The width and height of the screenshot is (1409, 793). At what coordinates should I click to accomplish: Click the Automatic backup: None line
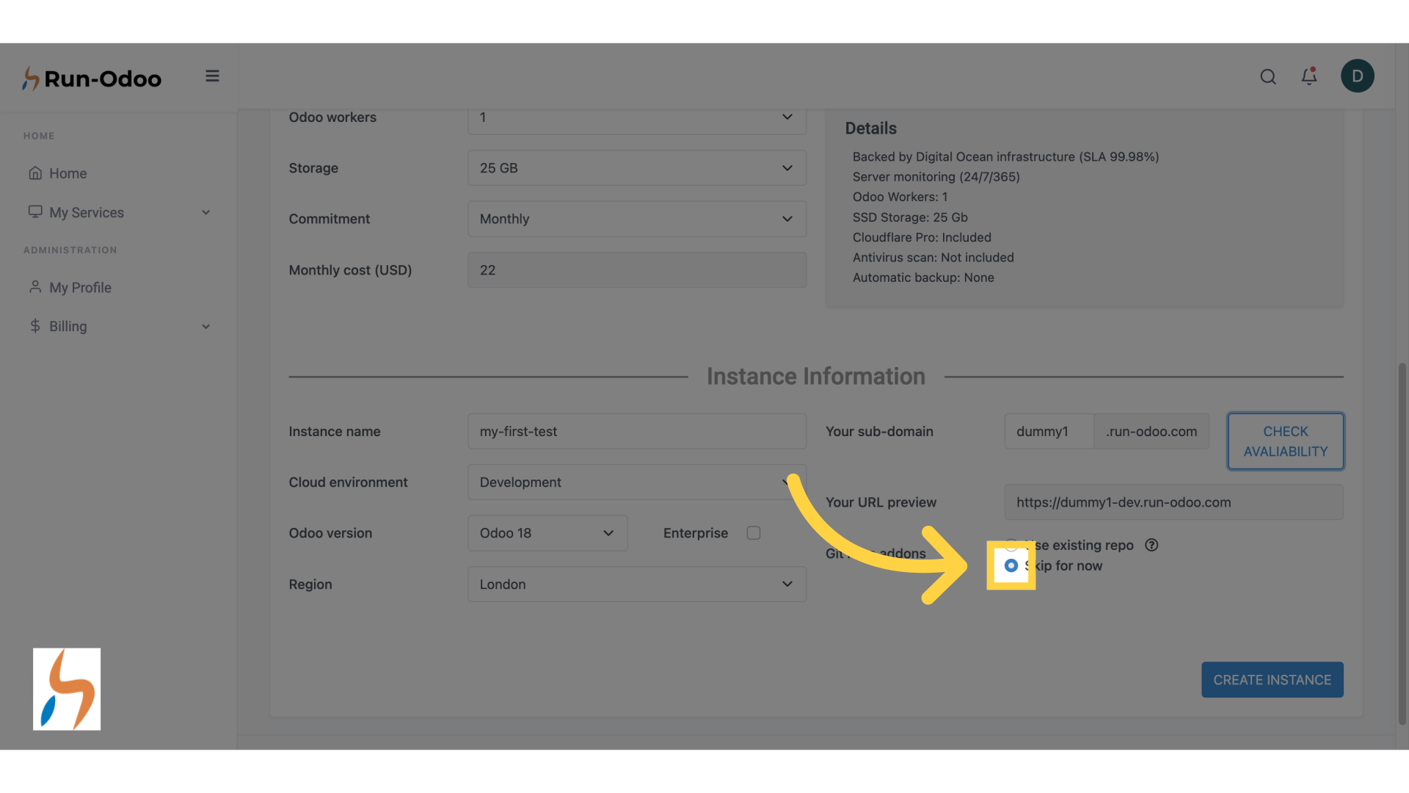pyautogui.click(x=923, y=278)
